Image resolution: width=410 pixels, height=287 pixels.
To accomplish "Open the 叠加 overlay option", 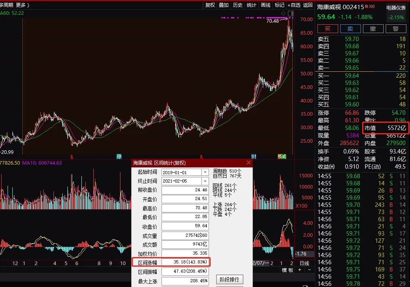I will (x=224, y=5).
